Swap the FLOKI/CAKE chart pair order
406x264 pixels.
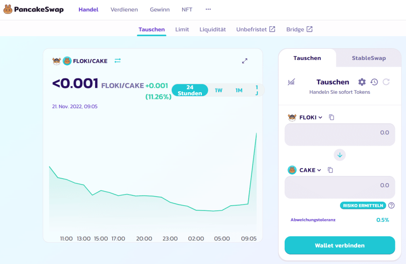pos(118,61)
